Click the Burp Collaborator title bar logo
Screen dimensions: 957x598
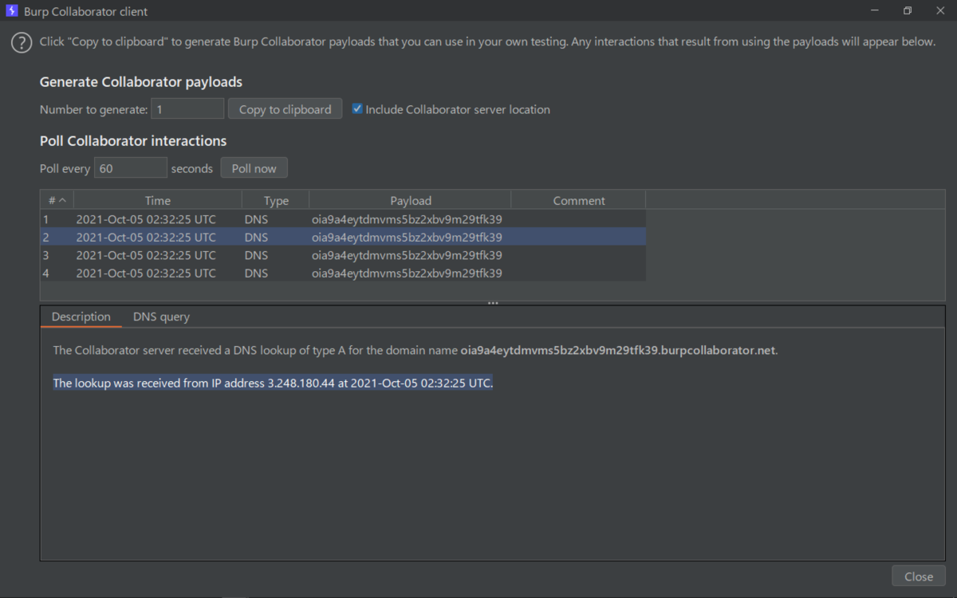pyautogui.click(x=12, y=12)
